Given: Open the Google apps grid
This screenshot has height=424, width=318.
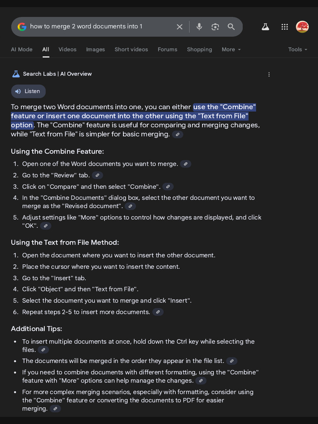Looking at the screenshot, I should [x=284, y=27].
